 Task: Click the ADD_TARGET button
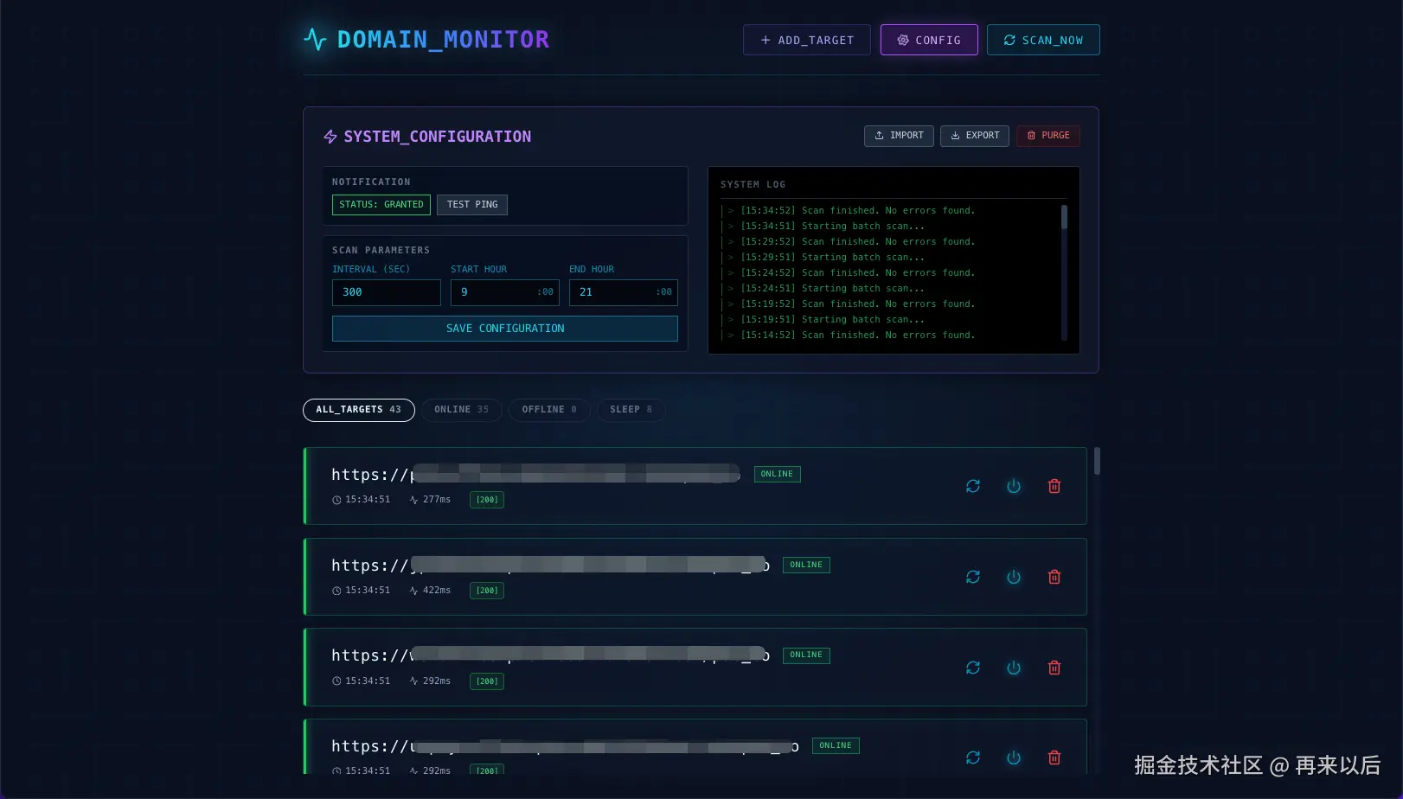(x=806, y=40)
